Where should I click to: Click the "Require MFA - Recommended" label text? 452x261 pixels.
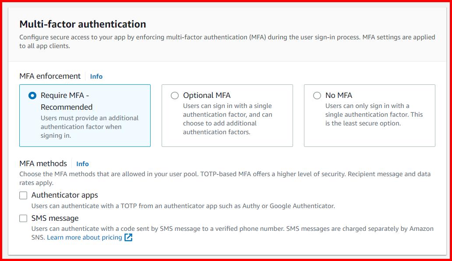pos(67,101)
